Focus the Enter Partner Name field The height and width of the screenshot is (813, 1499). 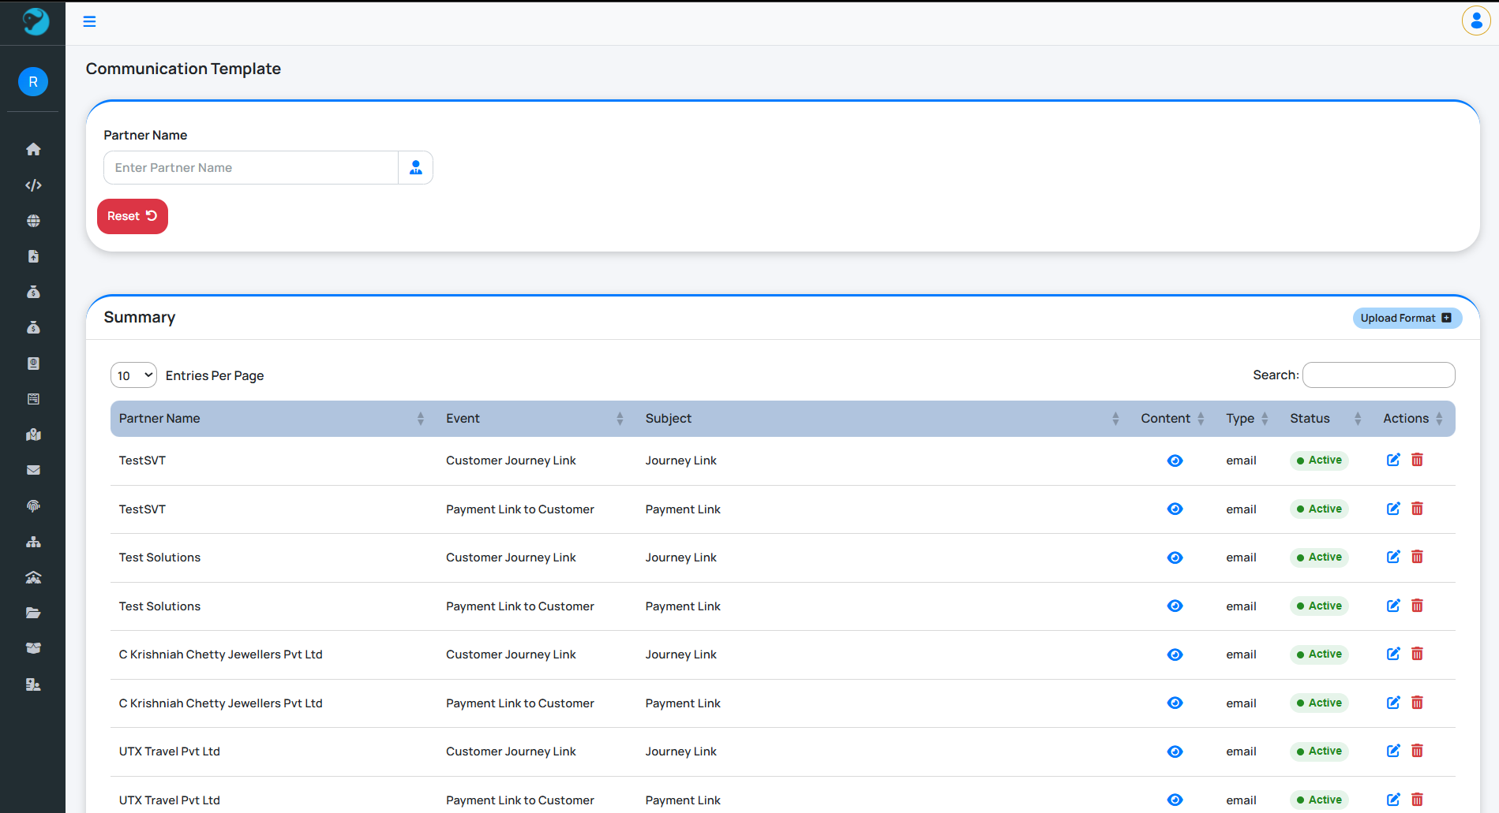(x=251, y=168)
